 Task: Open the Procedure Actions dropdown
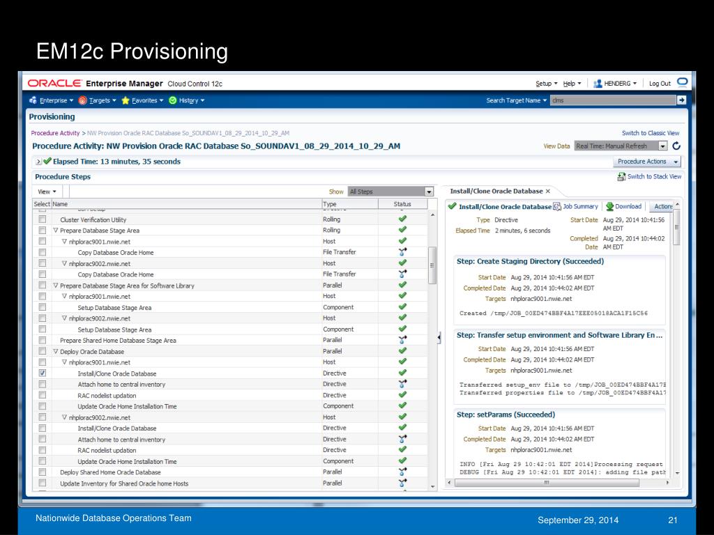(x=647, y=162)
